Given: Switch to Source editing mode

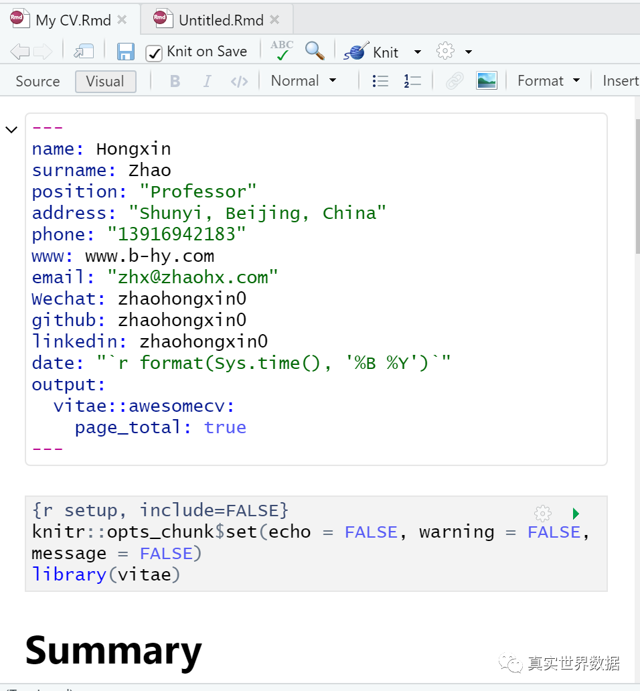Looking at the screenshot, I should [37, 81].
